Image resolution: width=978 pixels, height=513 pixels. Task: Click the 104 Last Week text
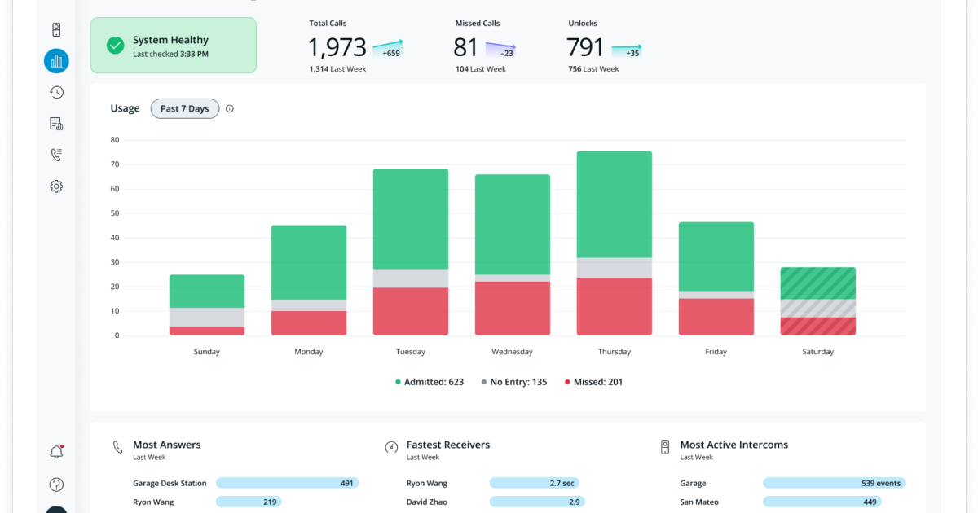[x=481, y=69]
